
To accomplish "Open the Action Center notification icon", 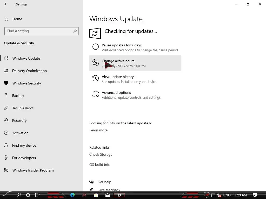I will 255,195.
